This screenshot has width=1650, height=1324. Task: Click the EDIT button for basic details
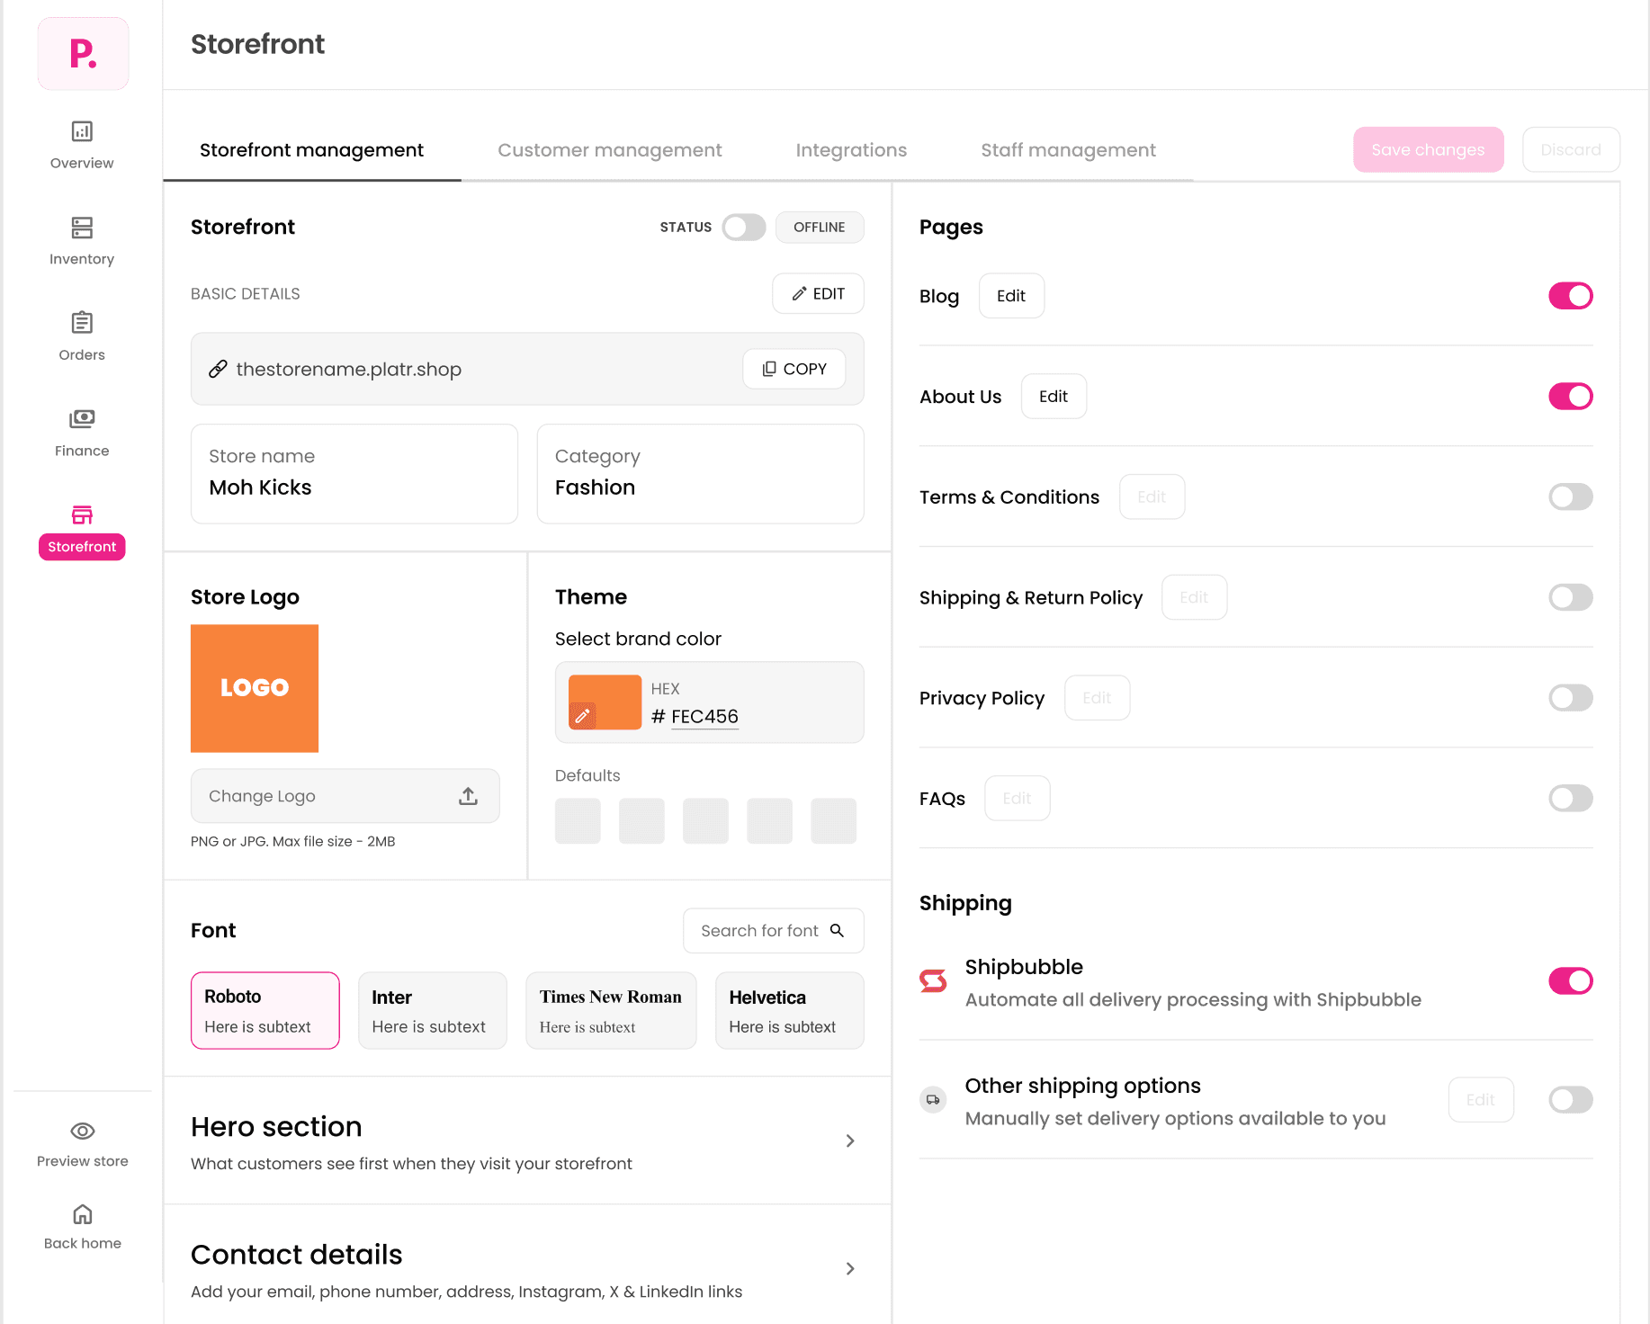tap(818, 293)
